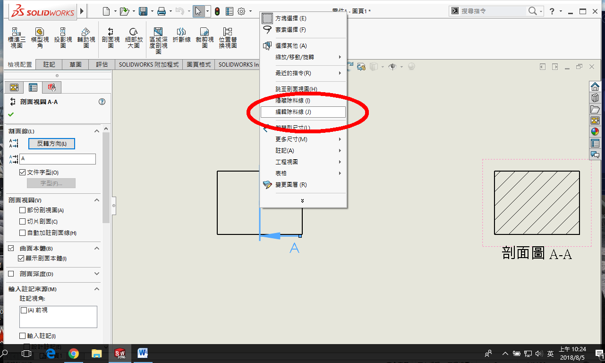The image size is (605, 363).
Task: Open the third panel tab icon
Action: [x=51, y=87]
